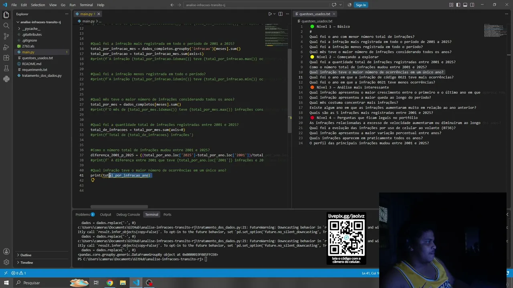Select the main.py editor tab
This screenshot has height=288, width=513.
point(87,14)
